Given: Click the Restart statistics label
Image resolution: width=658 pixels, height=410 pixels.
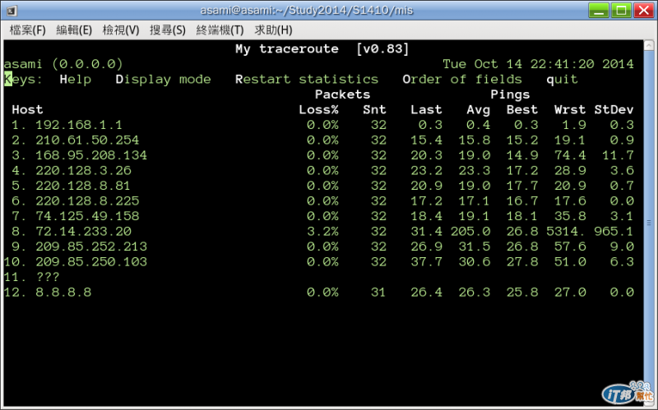Looking at the screenshot, I should pyautogui.click(x=307, y=79).
